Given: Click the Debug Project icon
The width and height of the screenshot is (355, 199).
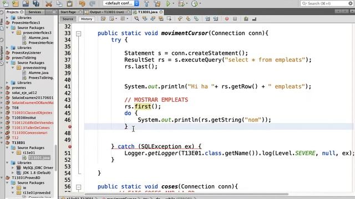Looking at the screenshot, I should click(x=181, y=3).
